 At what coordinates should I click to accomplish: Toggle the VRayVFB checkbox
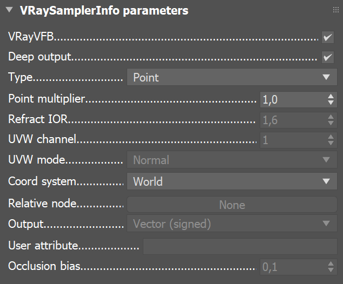[328, 37]
